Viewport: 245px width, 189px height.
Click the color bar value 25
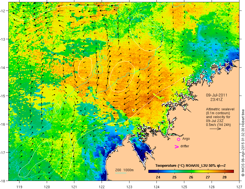175,177
